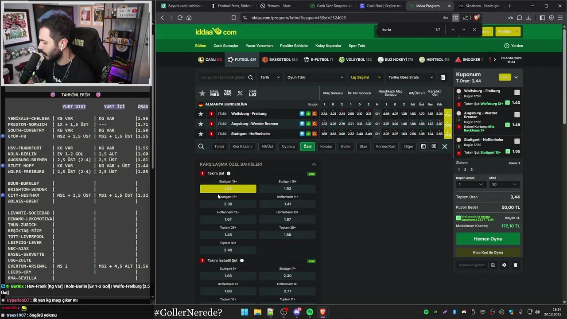This screenshot has width=567, height=319.
Task: Tick checkbox for Wolfsburg - Freiburg coupon entry
Action: click(x=517, y=93)
